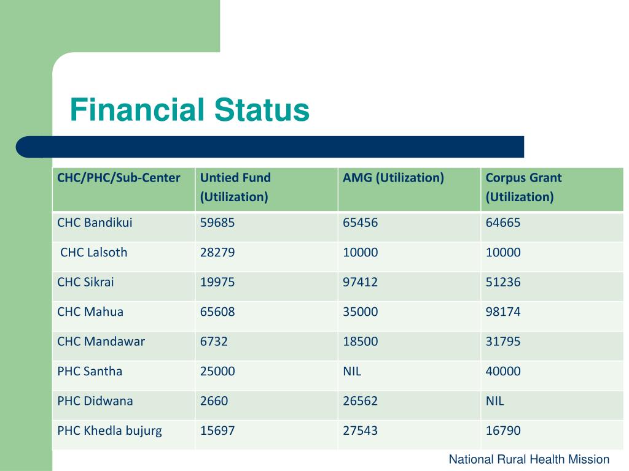Screen dimensions: 629x471
Task: Click the CHC Mandawar row label
Action: pyautogui.click(x=101, y=341)
